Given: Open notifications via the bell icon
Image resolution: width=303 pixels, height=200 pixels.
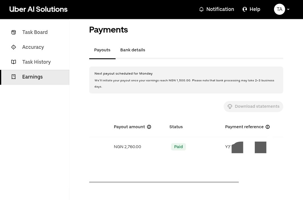Looking at the screenshot, I should 201,9.
